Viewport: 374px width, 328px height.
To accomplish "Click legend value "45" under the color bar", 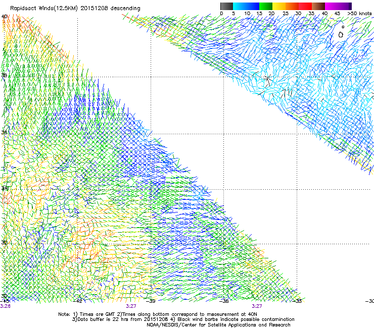I will pos(337,14).
